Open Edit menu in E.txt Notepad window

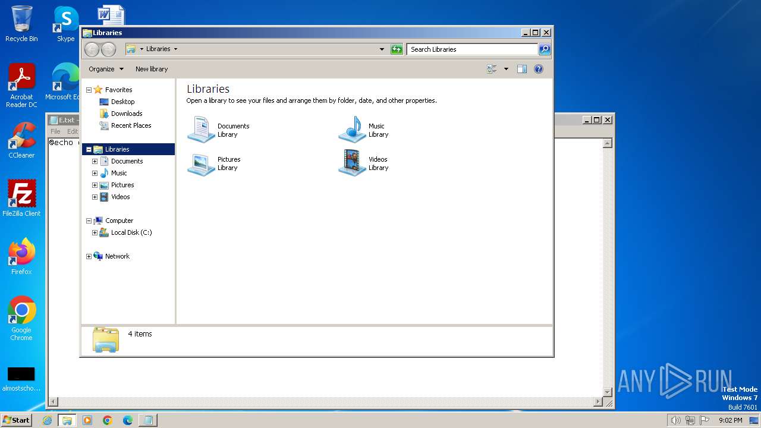(73, 131)
